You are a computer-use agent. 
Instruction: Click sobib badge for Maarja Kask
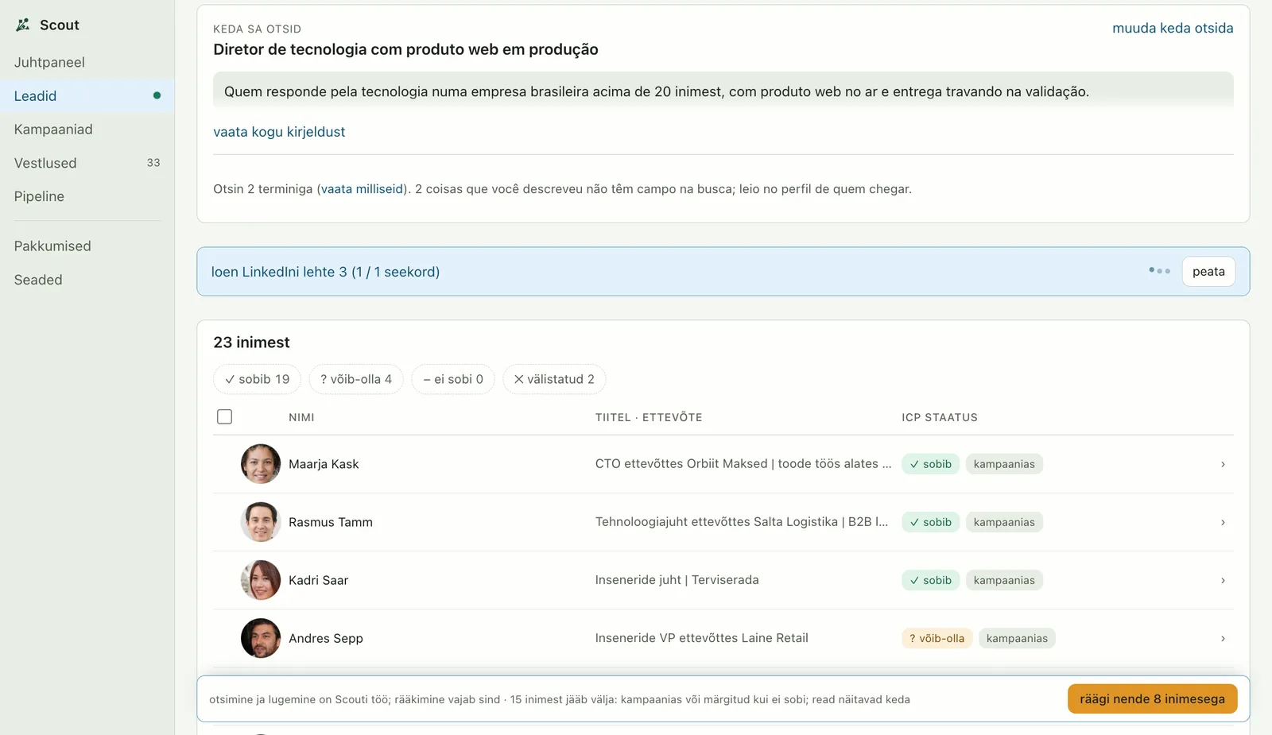(930, 464)
